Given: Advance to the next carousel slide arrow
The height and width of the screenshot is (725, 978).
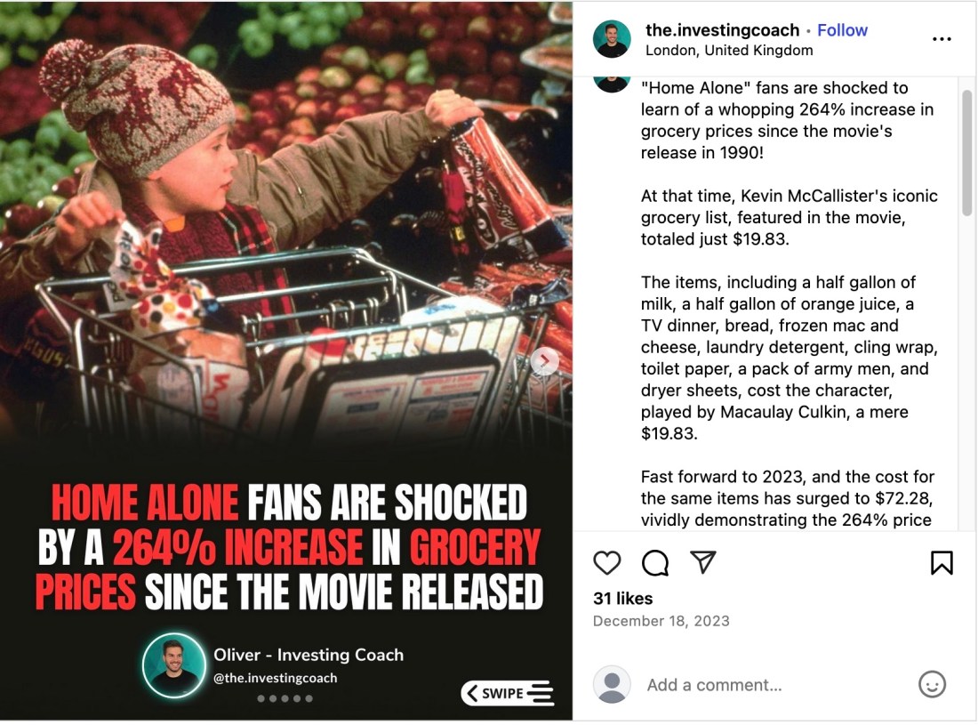Looking at the screenshot, I should [545, 361].
